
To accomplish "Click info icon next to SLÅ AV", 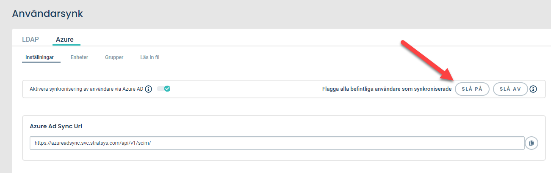I will [533, 89].
